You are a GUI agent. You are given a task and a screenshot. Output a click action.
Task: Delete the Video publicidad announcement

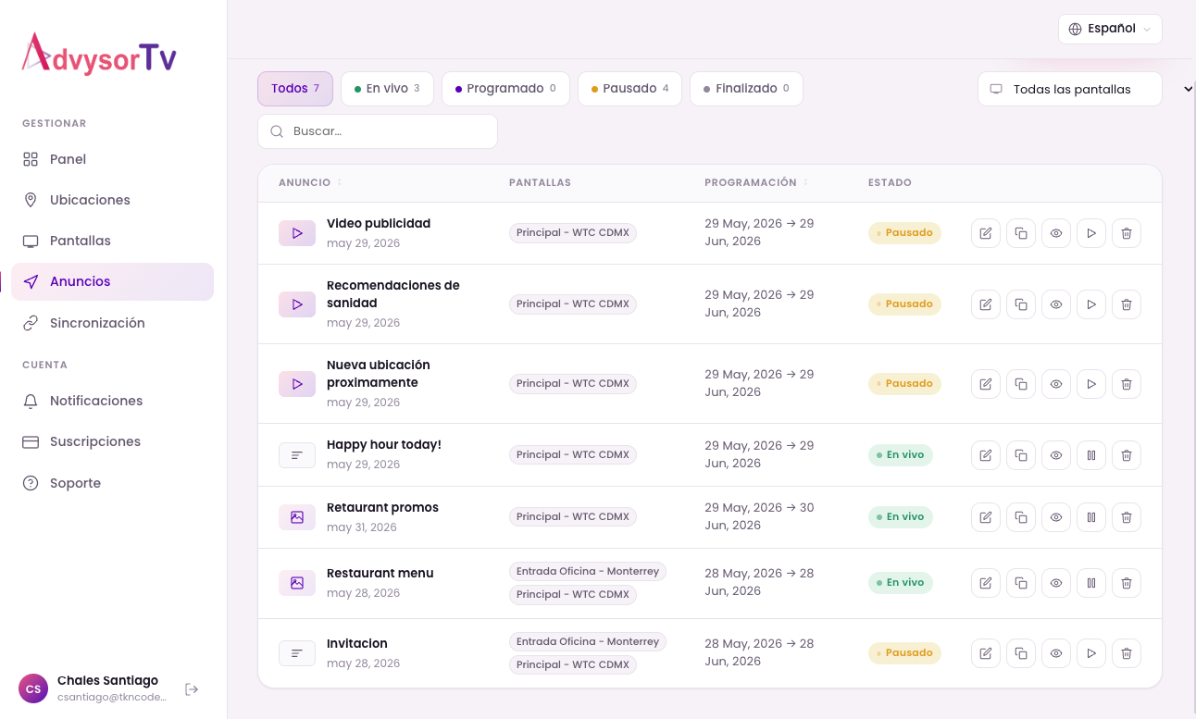[1127, 233]
